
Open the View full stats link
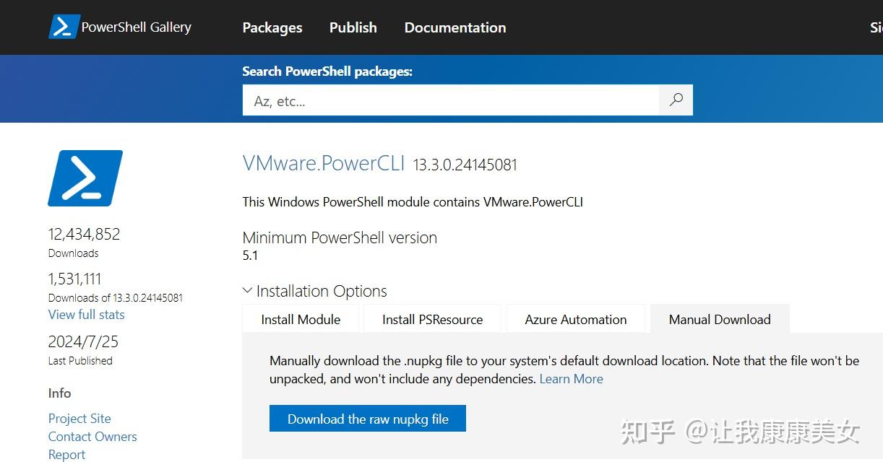click(x=86, y=315)
